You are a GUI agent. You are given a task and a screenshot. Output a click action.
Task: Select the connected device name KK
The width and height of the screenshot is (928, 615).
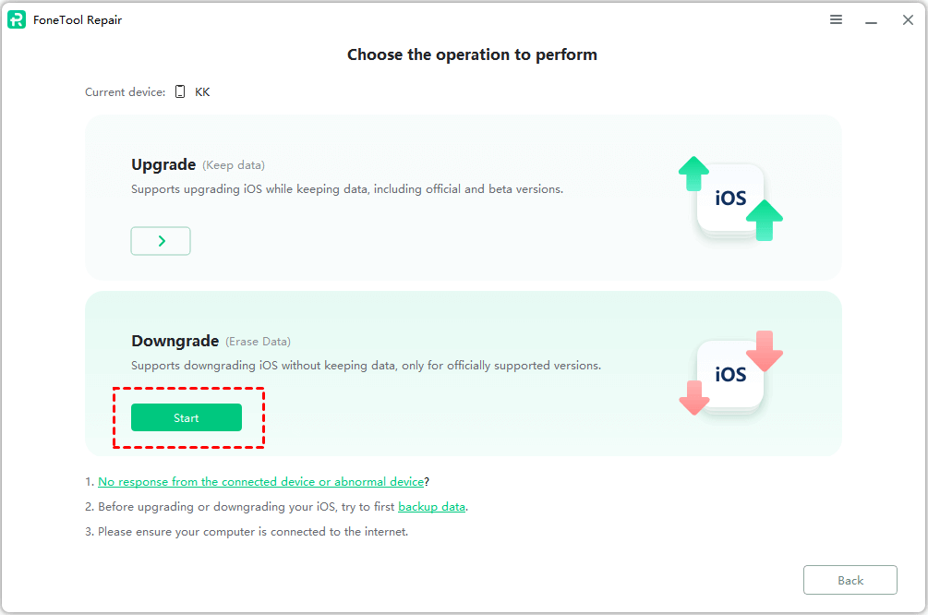202,92
